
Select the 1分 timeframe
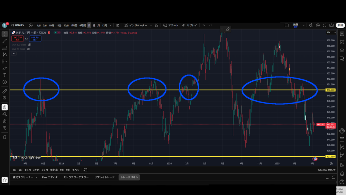[x=39, y=25]
